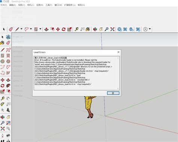Choose 3D Text tool in left toolbar
The image size is (178, 142).
[8, 110]
